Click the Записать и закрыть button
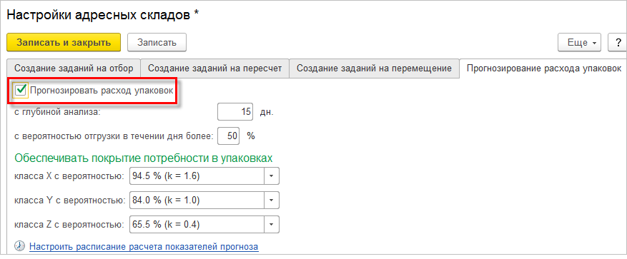Screen dimensions: 627x259 click(64, 42)
